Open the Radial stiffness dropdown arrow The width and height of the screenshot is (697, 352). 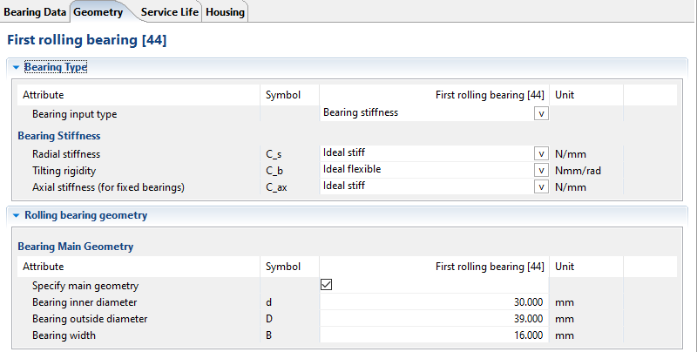pos(542,153)
